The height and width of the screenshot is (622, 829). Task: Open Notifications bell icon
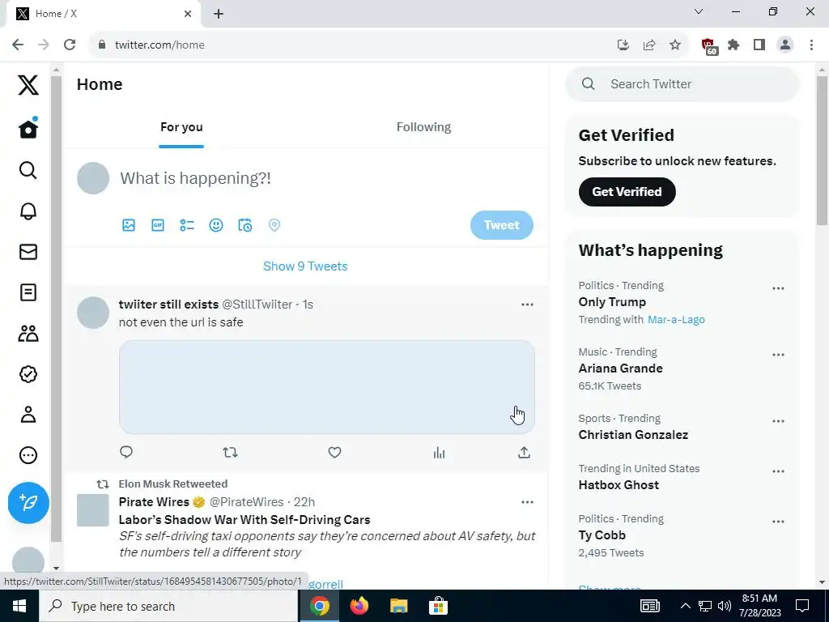pyautogui.click(x=28, y=211)
